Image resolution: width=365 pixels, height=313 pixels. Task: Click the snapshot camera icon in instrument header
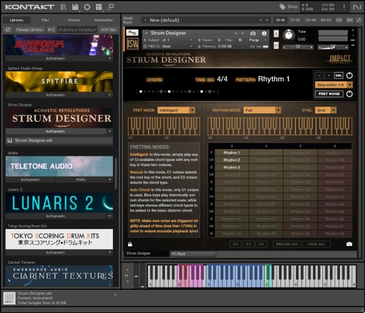(253, 33)
